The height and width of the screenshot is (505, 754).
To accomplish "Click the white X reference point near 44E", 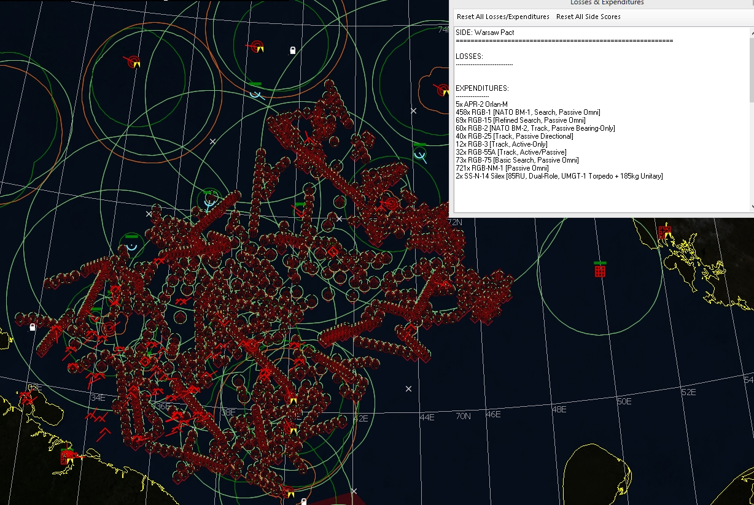I will click(409, 388).
